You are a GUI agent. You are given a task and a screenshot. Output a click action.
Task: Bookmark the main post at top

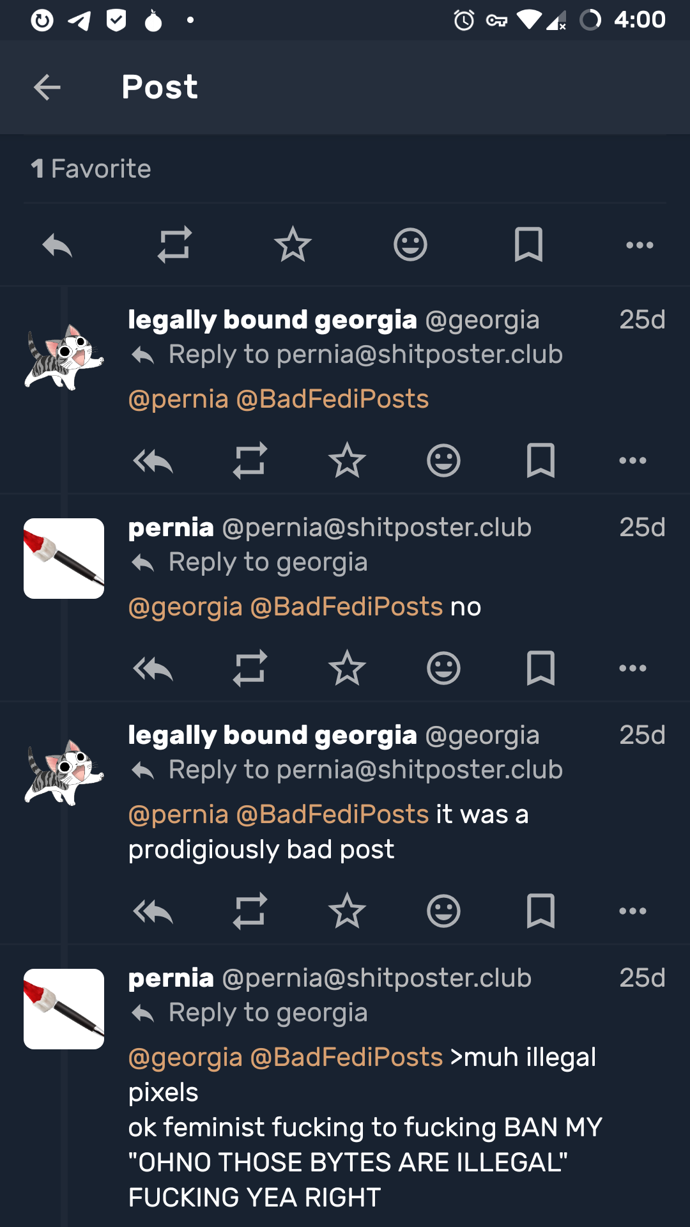pyautogui.click(x=528, y=245)
